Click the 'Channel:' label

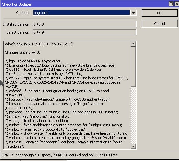pos(23,13)
